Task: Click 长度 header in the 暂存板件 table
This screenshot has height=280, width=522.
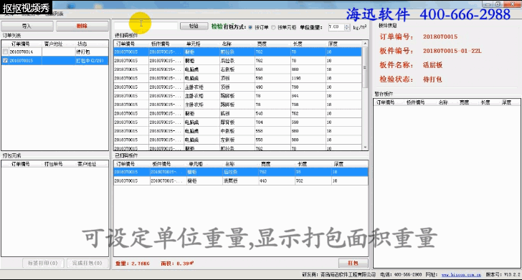Action: pos(485,102)
